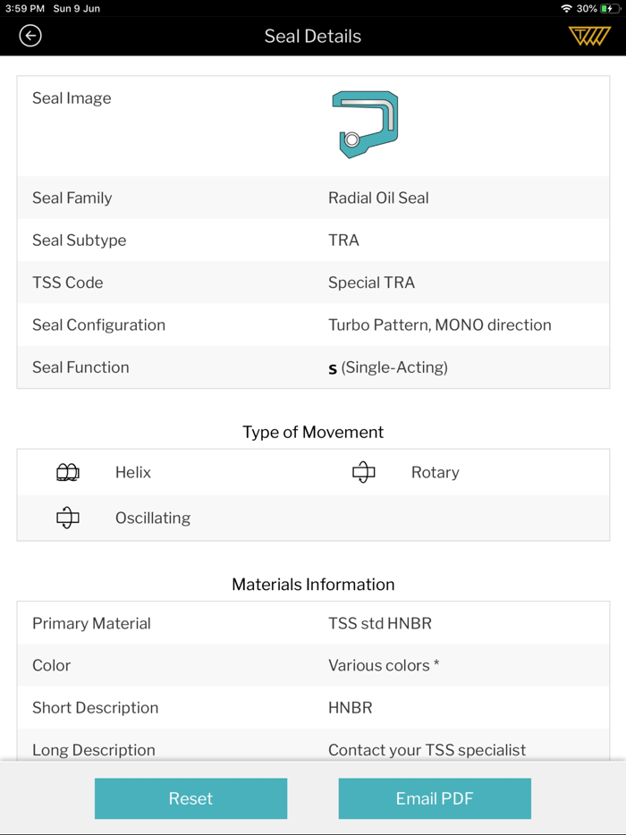626x835 pixels.
Task: Tap the TSS Code Special TRA value
Action: pyautogui.click(x=371, y=283)
